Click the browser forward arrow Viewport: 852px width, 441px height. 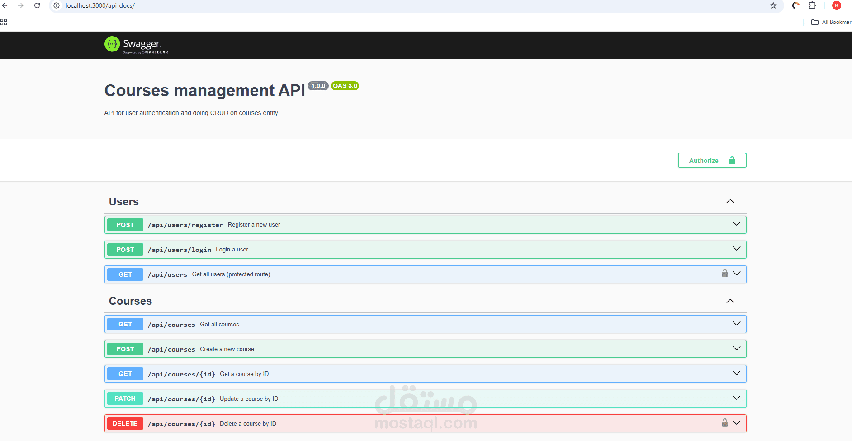click(21, 5)
